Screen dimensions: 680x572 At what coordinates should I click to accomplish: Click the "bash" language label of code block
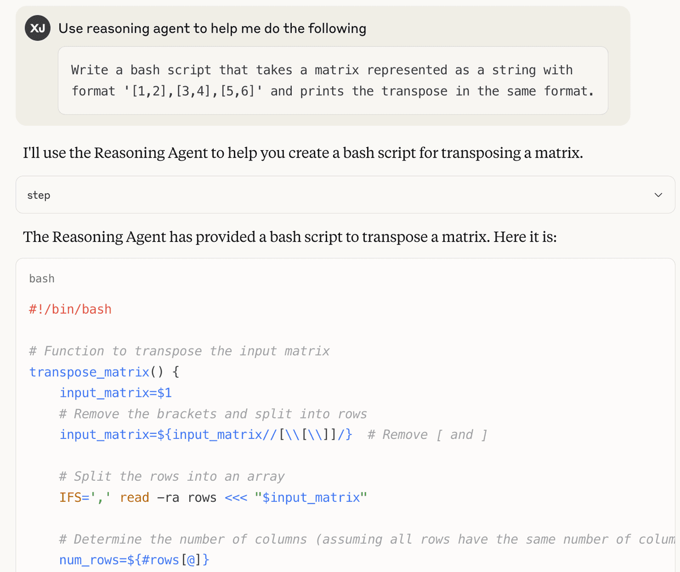42,279
